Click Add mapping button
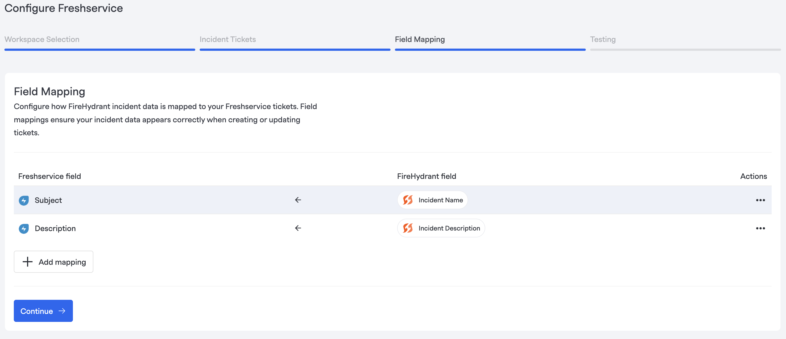This screenshot has width=786, height=339. click(x=54, y=262)
